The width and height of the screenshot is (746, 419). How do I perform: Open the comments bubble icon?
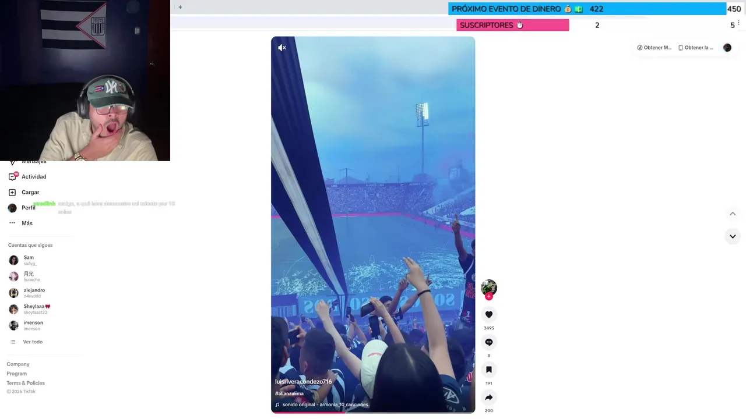coord(489,342)
